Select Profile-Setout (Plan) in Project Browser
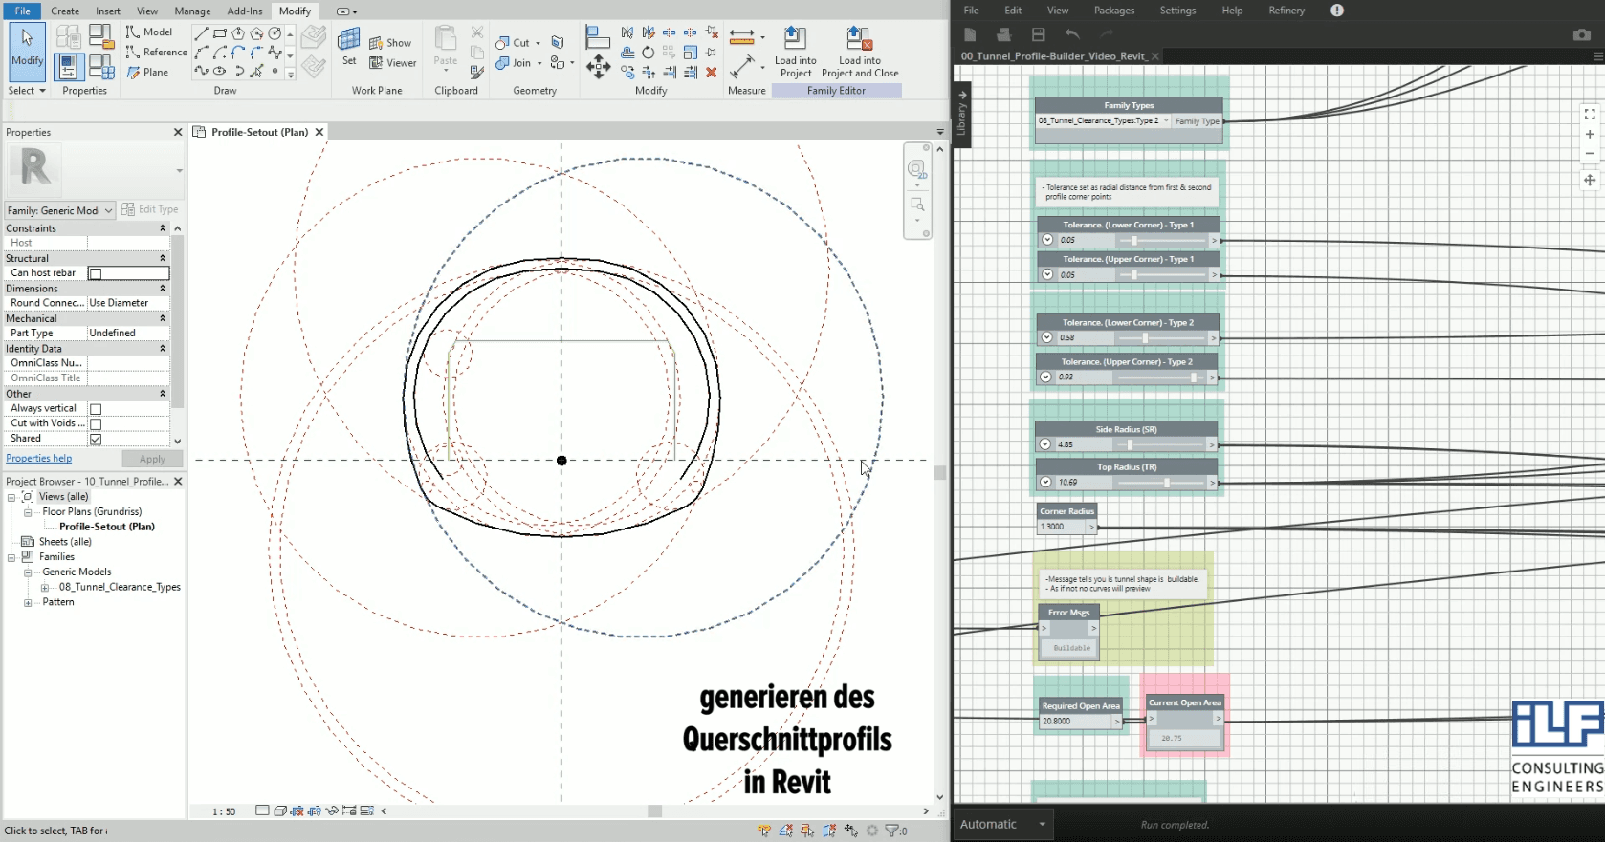This screenshot has width=1605, height=842. [x=107, y=527]
